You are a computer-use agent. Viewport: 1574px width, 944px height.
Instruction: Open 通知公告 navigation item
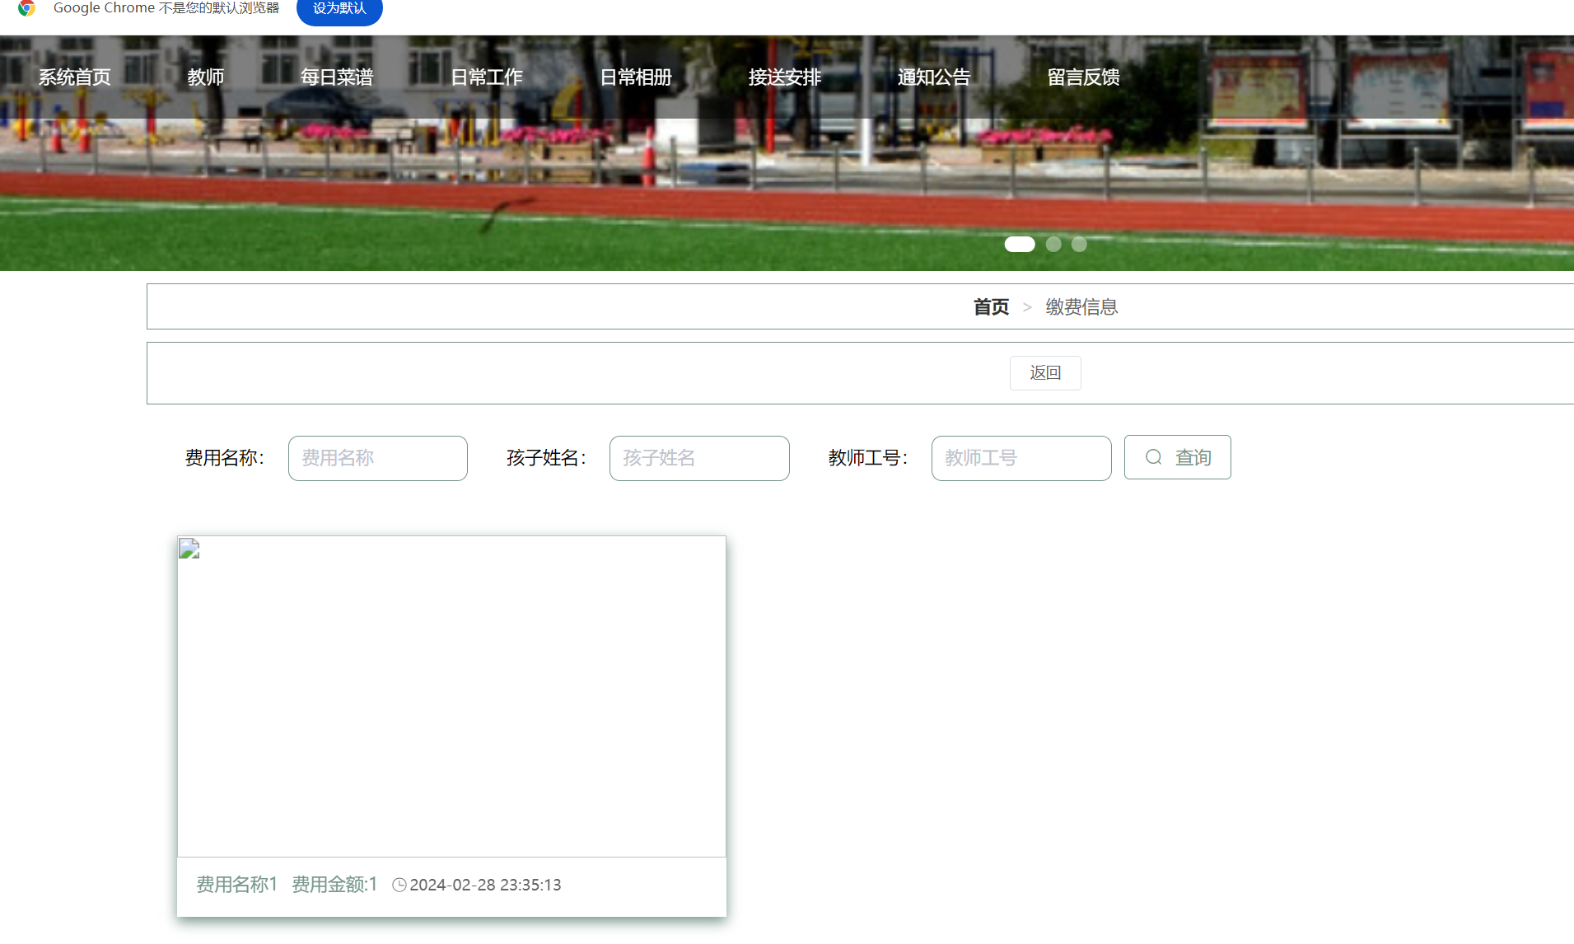tap(933, 77)
